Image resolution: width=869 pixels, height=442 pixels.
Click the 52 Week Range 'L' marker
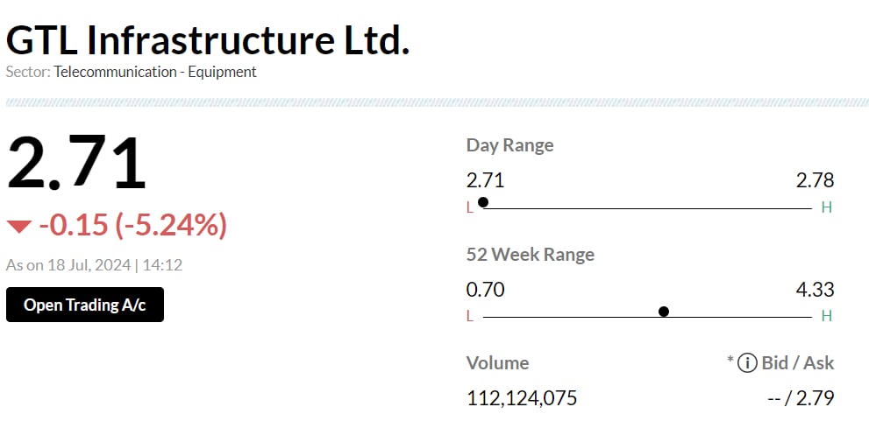tap(470, 316)
